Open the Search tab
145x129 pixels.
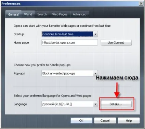(x=42, y=14)
